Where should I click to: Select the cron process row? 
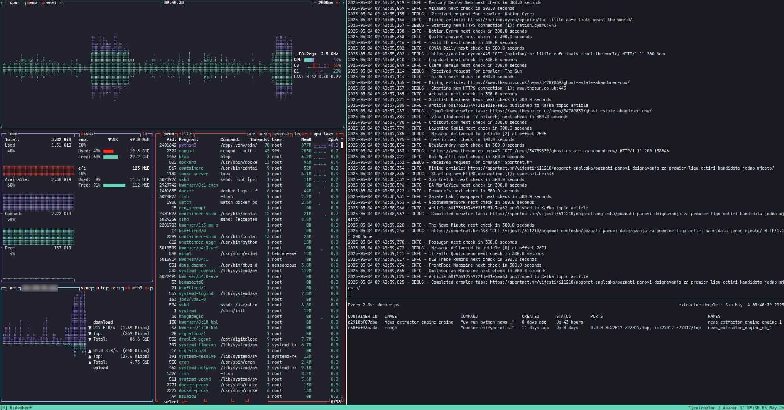[249, 362]
